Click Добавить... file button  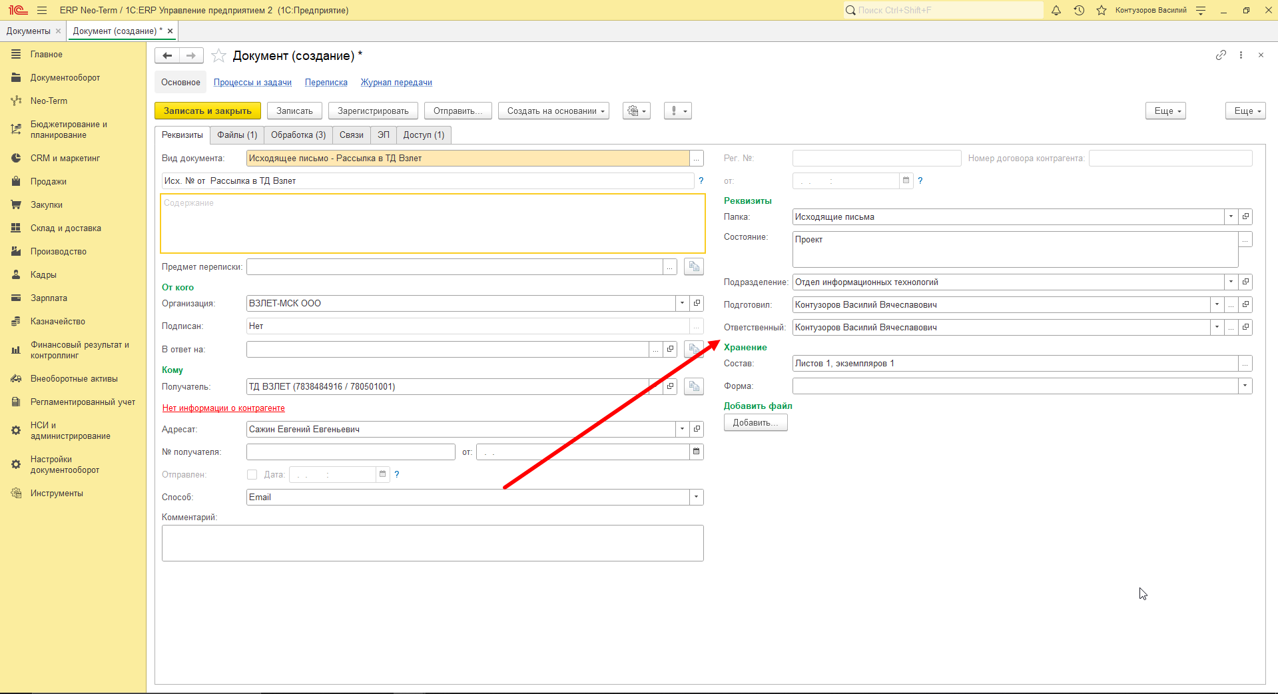[x=755, y=423]
